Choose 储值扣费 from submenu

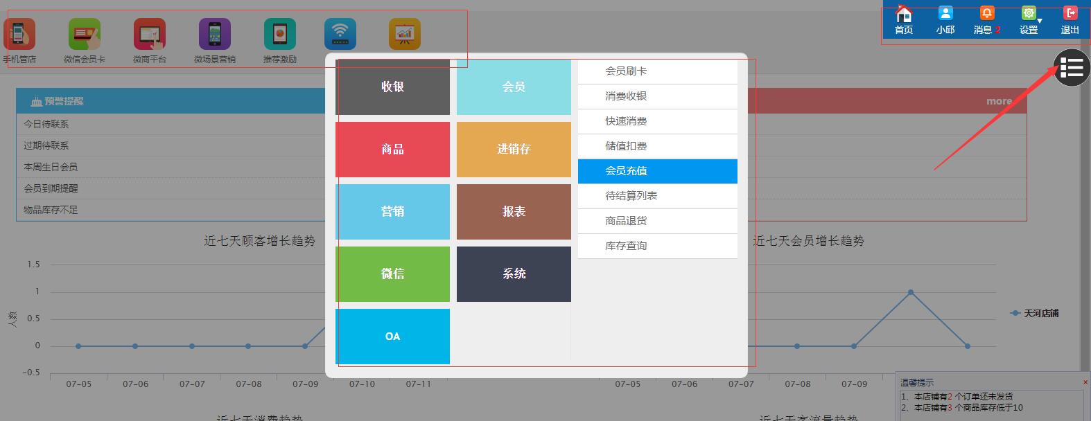[x=658, y=146]
